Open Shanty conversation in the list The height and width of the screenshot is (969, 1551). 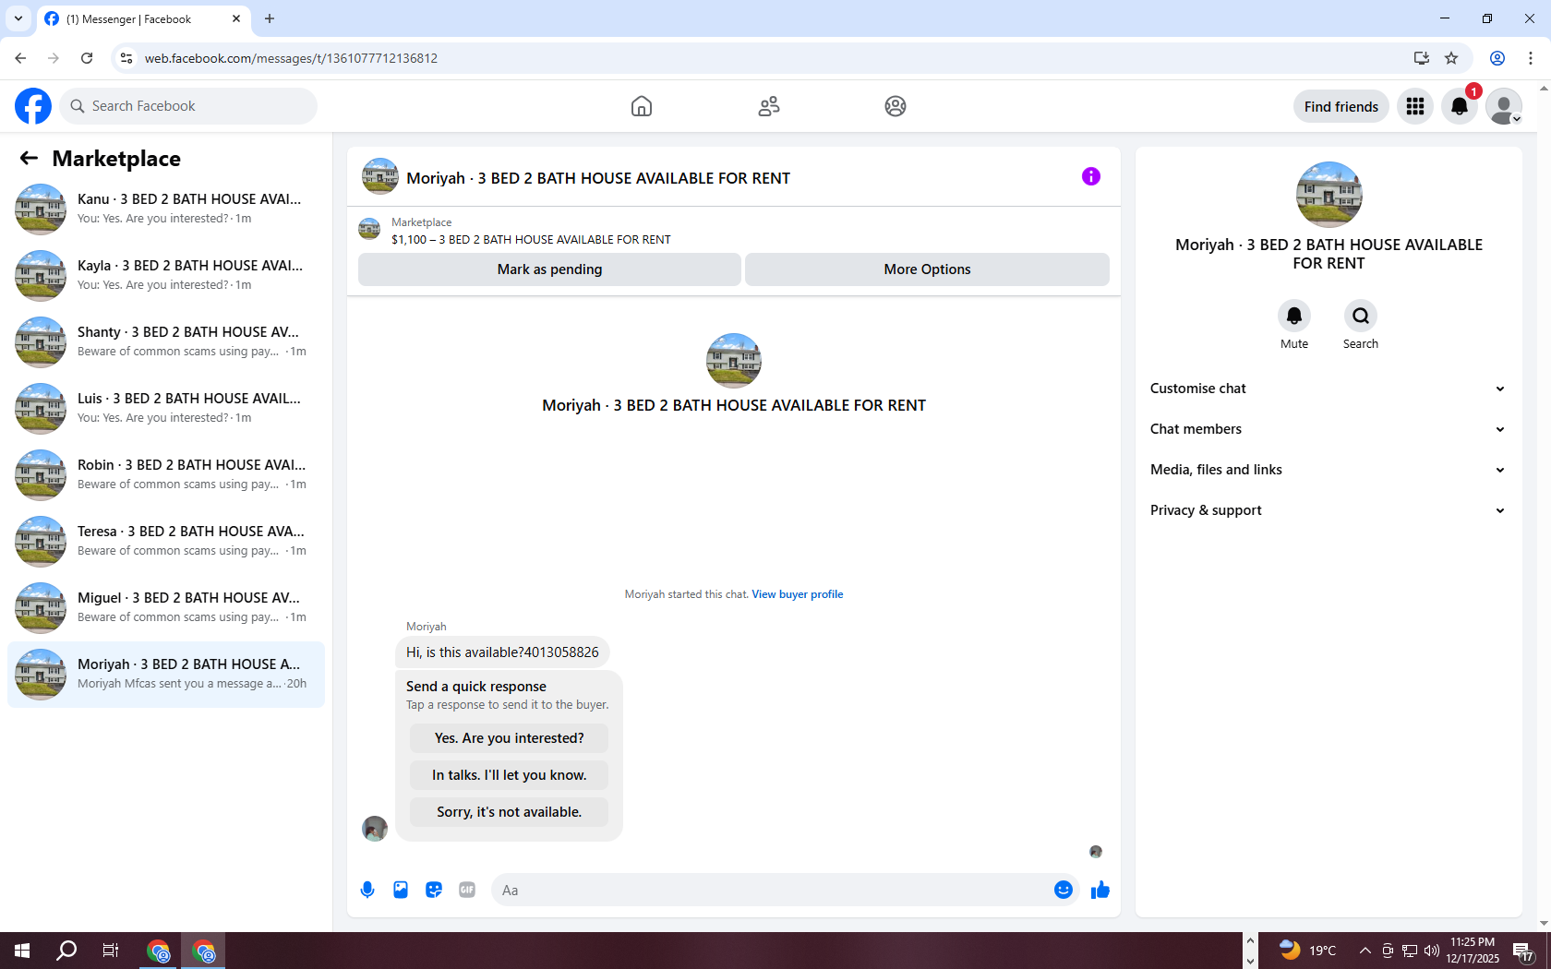166,342
